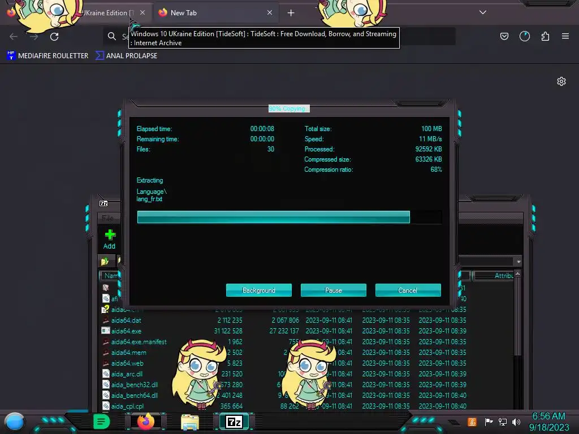Click the browser Forward arrow
Screen dimensions: 579x434
(34, 37)
